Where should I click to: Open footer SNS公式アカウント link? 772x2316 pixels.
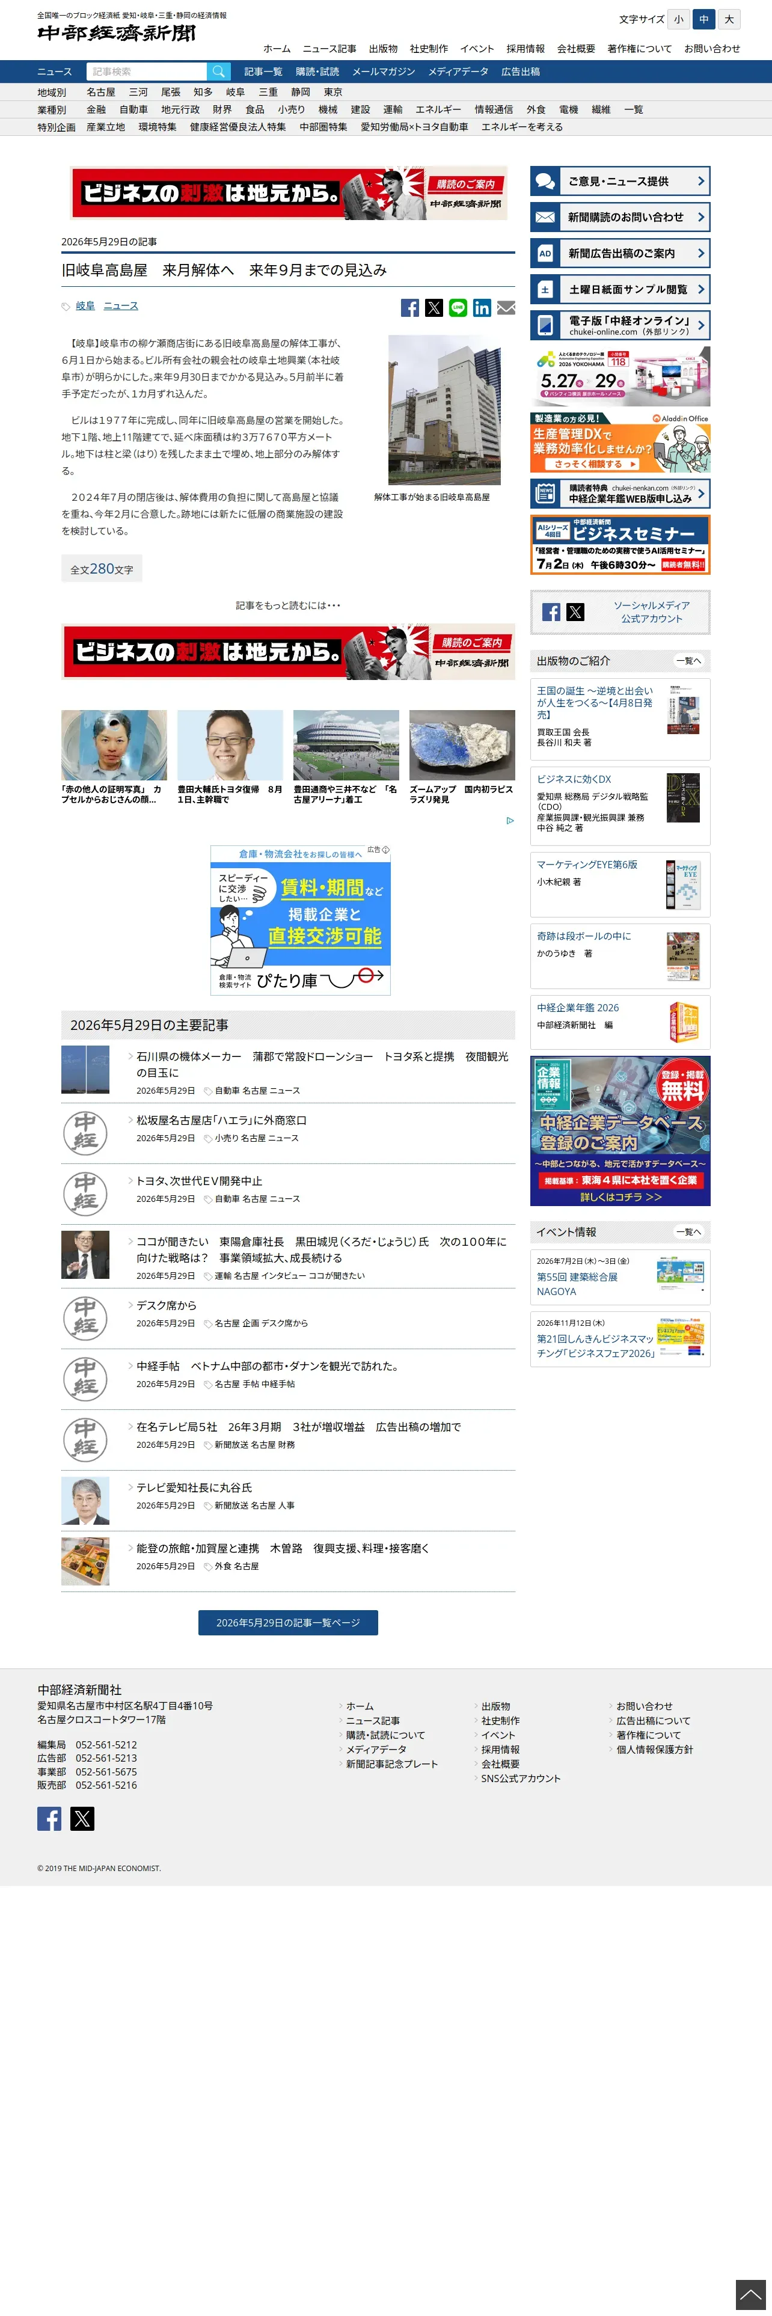pyautogui.click(x=520, y=1778)
